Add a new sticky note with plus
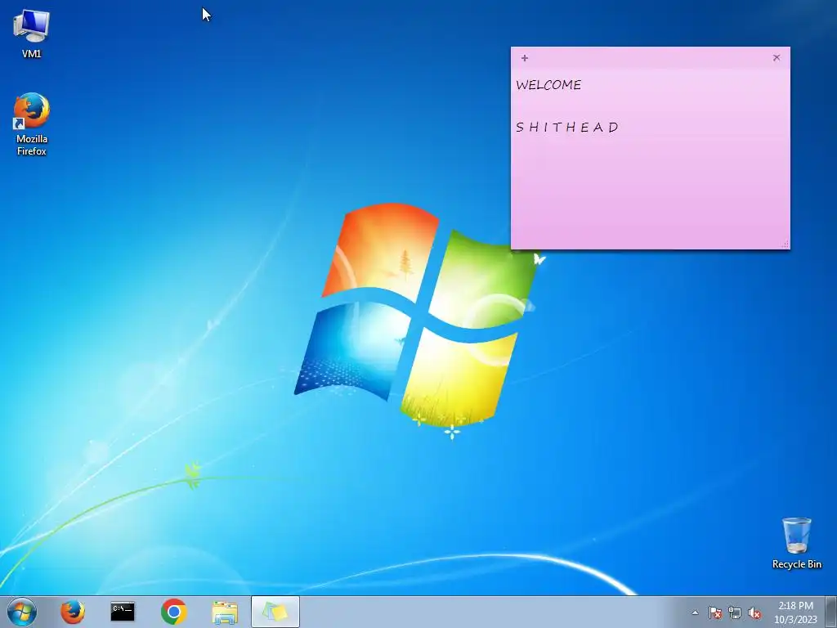837x628 pixels. [524, 58]
